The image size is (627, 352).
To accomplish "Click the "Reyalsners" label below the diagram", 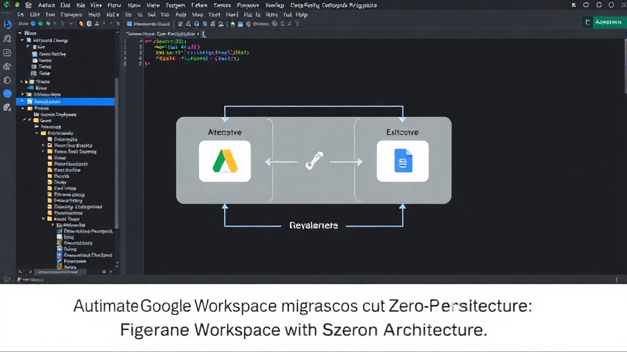I will 313,226.
